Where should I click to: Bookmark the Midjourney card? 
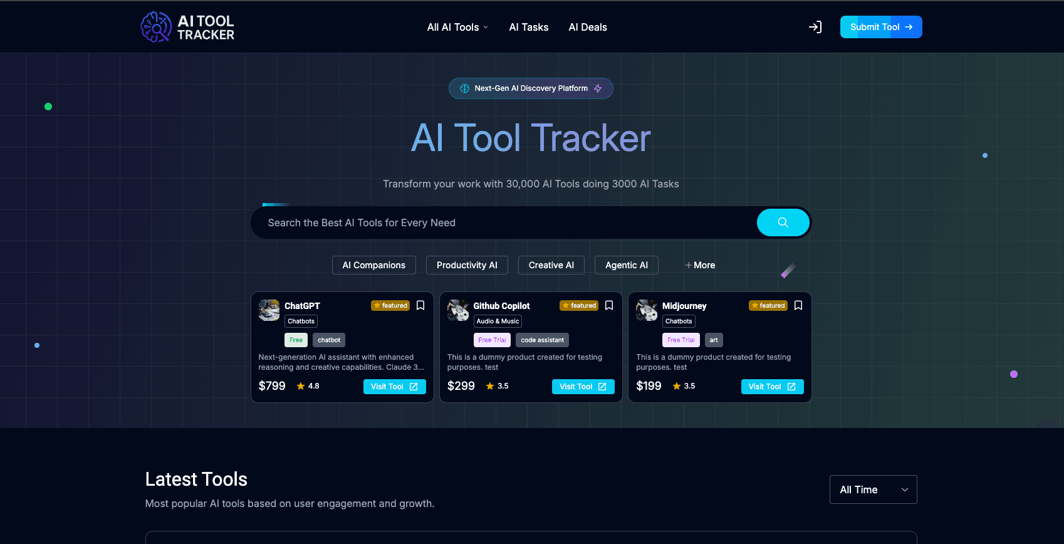point(798,305)
